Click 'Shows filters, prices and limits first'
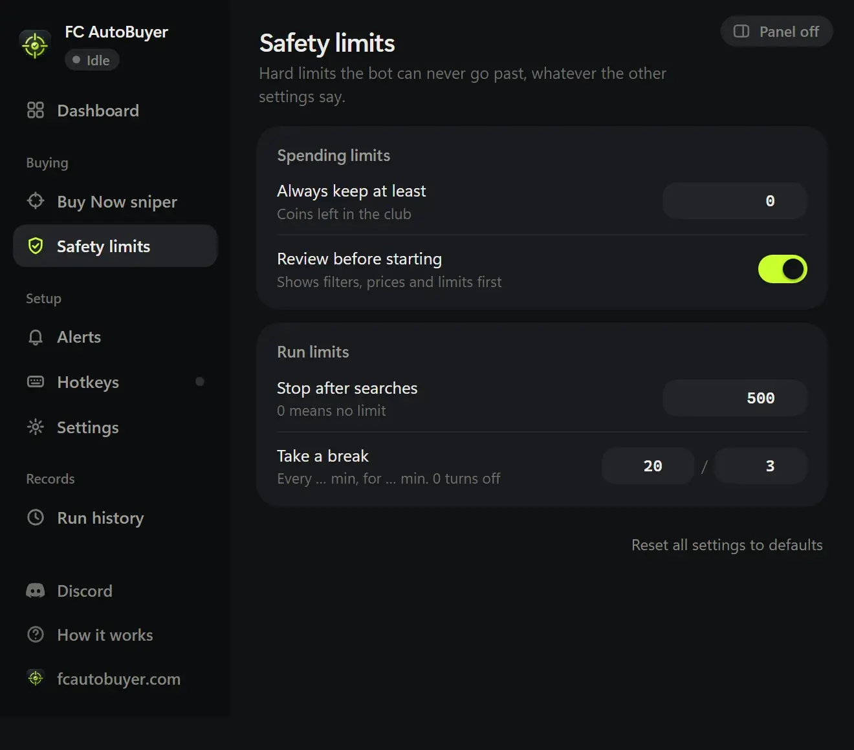This screenshot has width=854, height=750. click(x=389, y=282)
